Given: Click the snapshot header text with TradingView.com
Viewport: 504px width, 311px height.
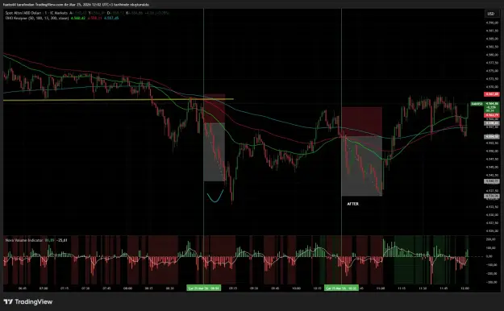Looking at the screenshot, I should 76,5.
